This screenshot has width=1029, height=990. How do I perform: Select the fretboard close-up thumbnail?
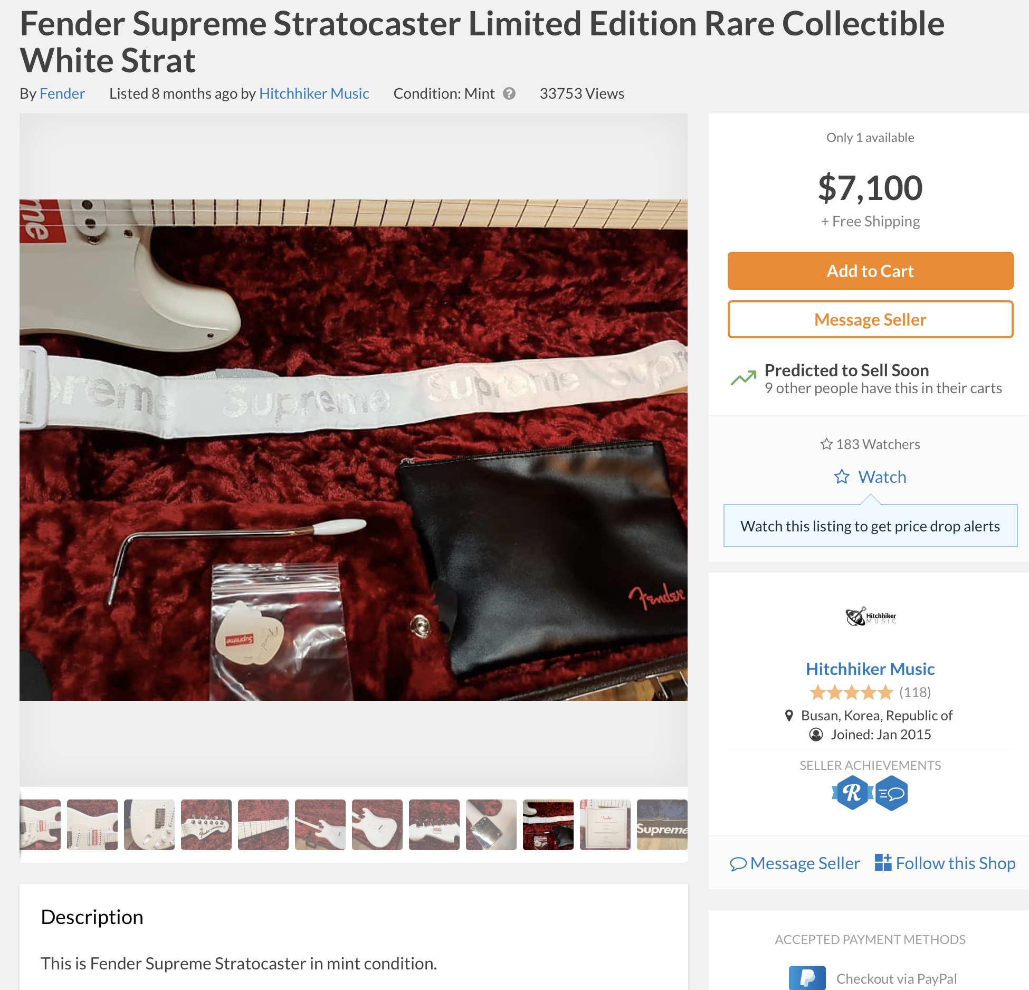click(263, 824)
